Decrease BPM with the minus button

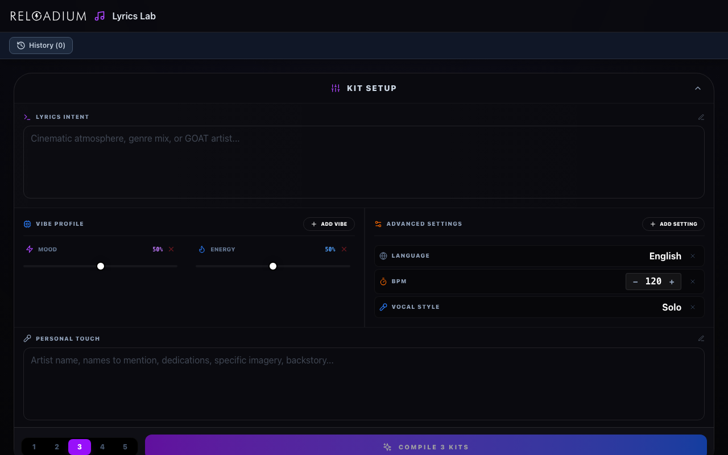[x=635, y=282]
